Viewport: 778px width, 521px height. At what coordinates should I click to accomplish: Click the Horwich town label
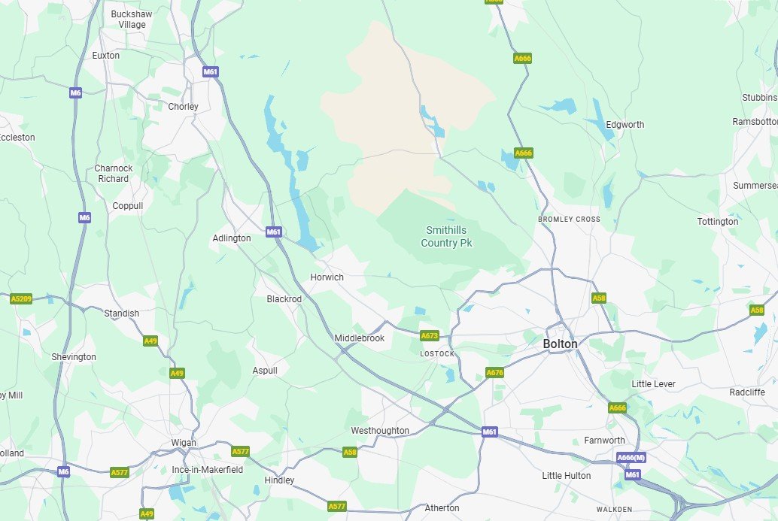pos(327,277)
